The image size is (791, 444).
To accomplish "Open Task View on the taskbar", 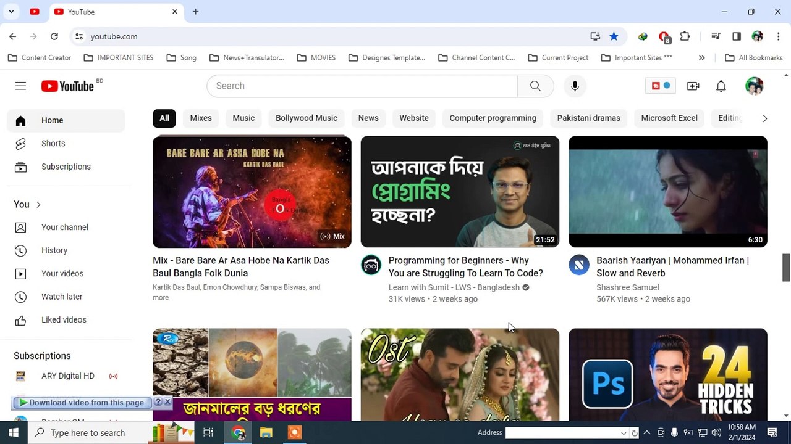I will tap(208, 433).
